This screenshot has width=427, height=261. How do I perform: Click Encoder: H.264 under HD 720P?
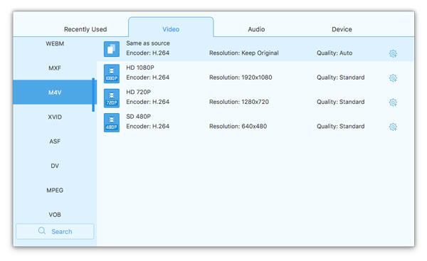pyautogui.click(x=147, y=102)
